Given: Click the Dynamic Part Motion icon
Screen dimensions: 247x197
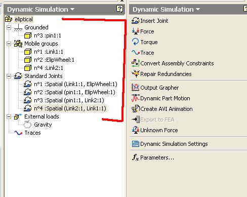Looking at the screenshot, I should point(136,98).
